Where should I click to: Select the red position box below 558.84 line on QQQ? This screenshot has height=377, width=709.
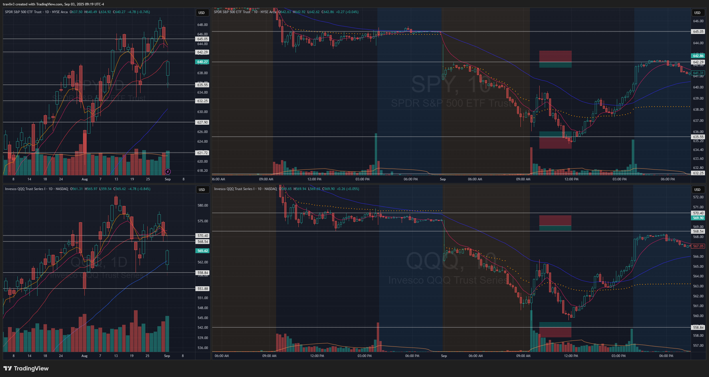(x=555, y=332)
